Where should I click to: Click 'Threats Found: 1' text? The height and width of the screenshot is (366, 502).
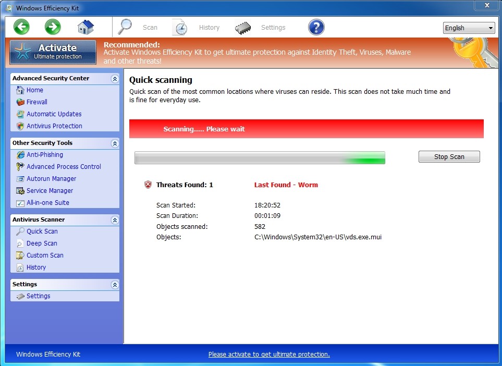click(185, 185)
